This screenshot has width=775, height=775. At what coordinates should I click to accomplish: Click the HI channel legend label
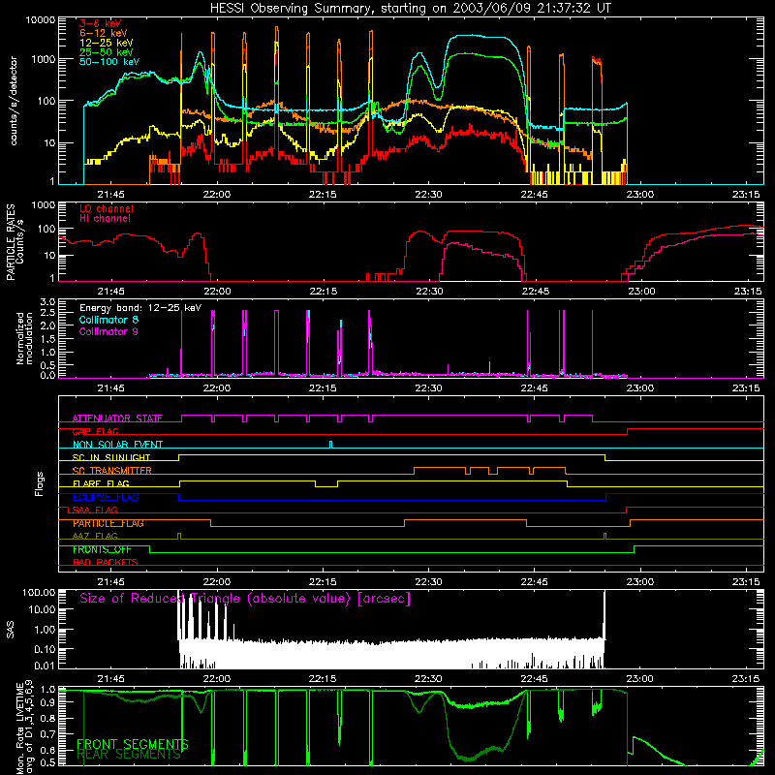pyautogui.click(x=105, y=219)
